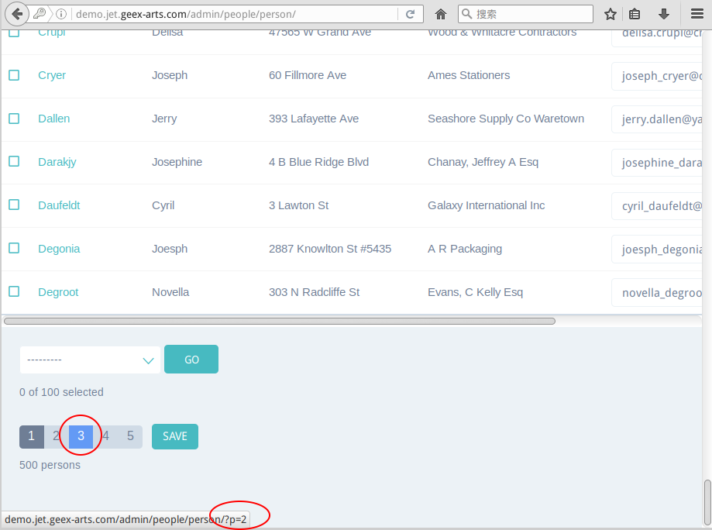Select the text 500 persons
Viewport: 712px width, 530px height.
pos(50,465)
